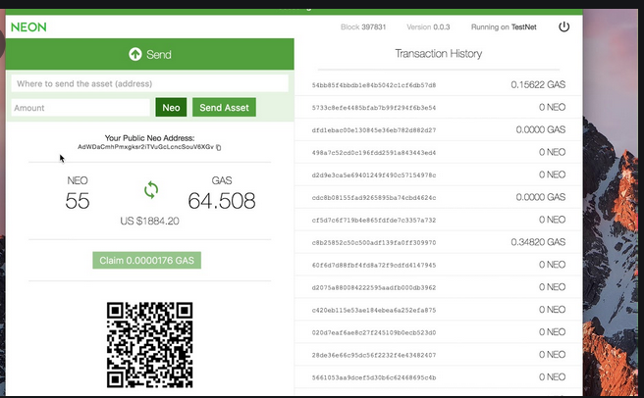This screenshot has width=644, height=398.
Task: Open transaction 5733c8efe4485bfab7b99f294f6b3e54
Action: [374, 108]
